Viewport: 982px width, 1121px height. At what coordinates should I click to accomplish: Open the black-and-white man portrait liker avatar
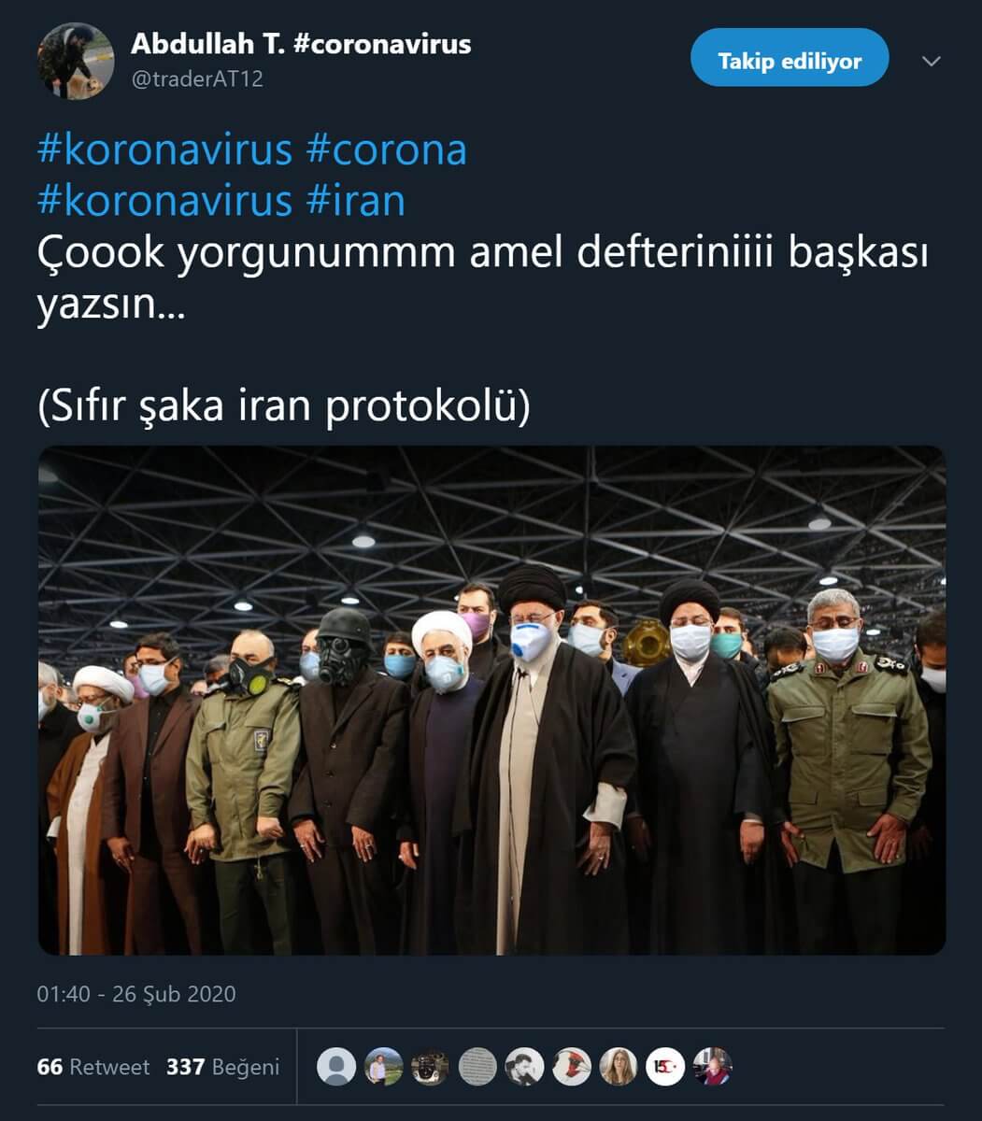pyautogui.click(x=524, y=1067)
